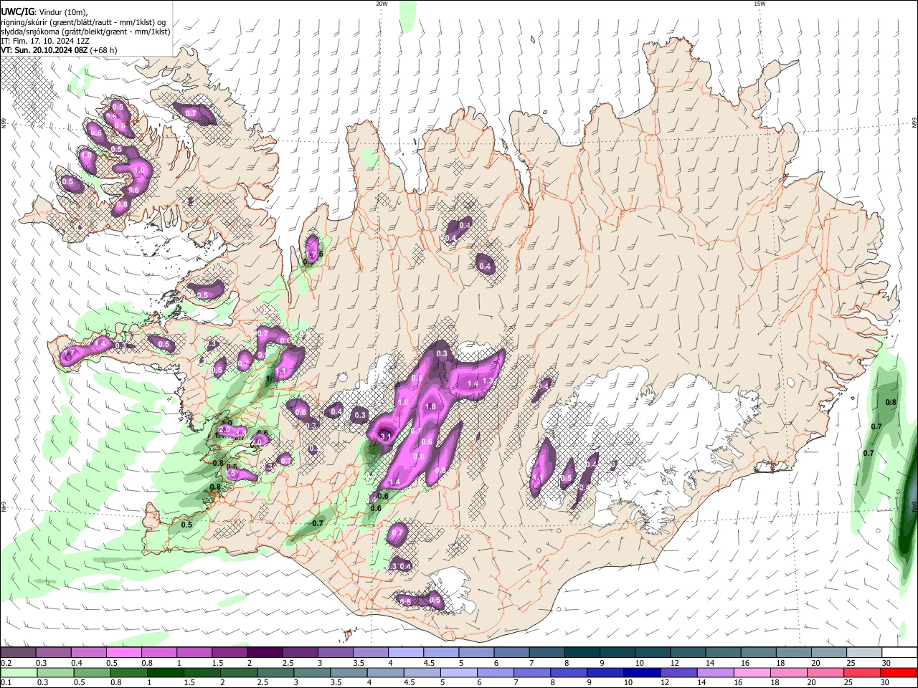Screen dimensions: 918x688
Task: Click the 'IT: Fim. 17. 10. 2024 12Z' line
Action: pyautogui.click(x=44, y=41)
